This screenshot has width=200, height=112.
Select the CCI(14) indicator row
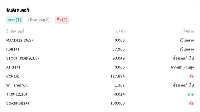(x=100, y=76)
